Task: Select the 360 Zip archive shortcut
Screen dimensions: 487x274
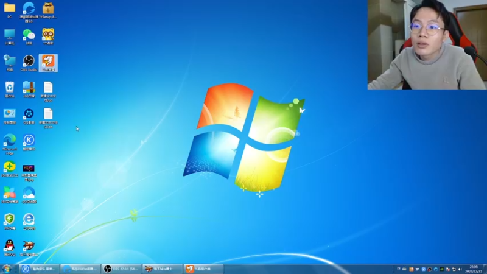Action: [29, 90]
